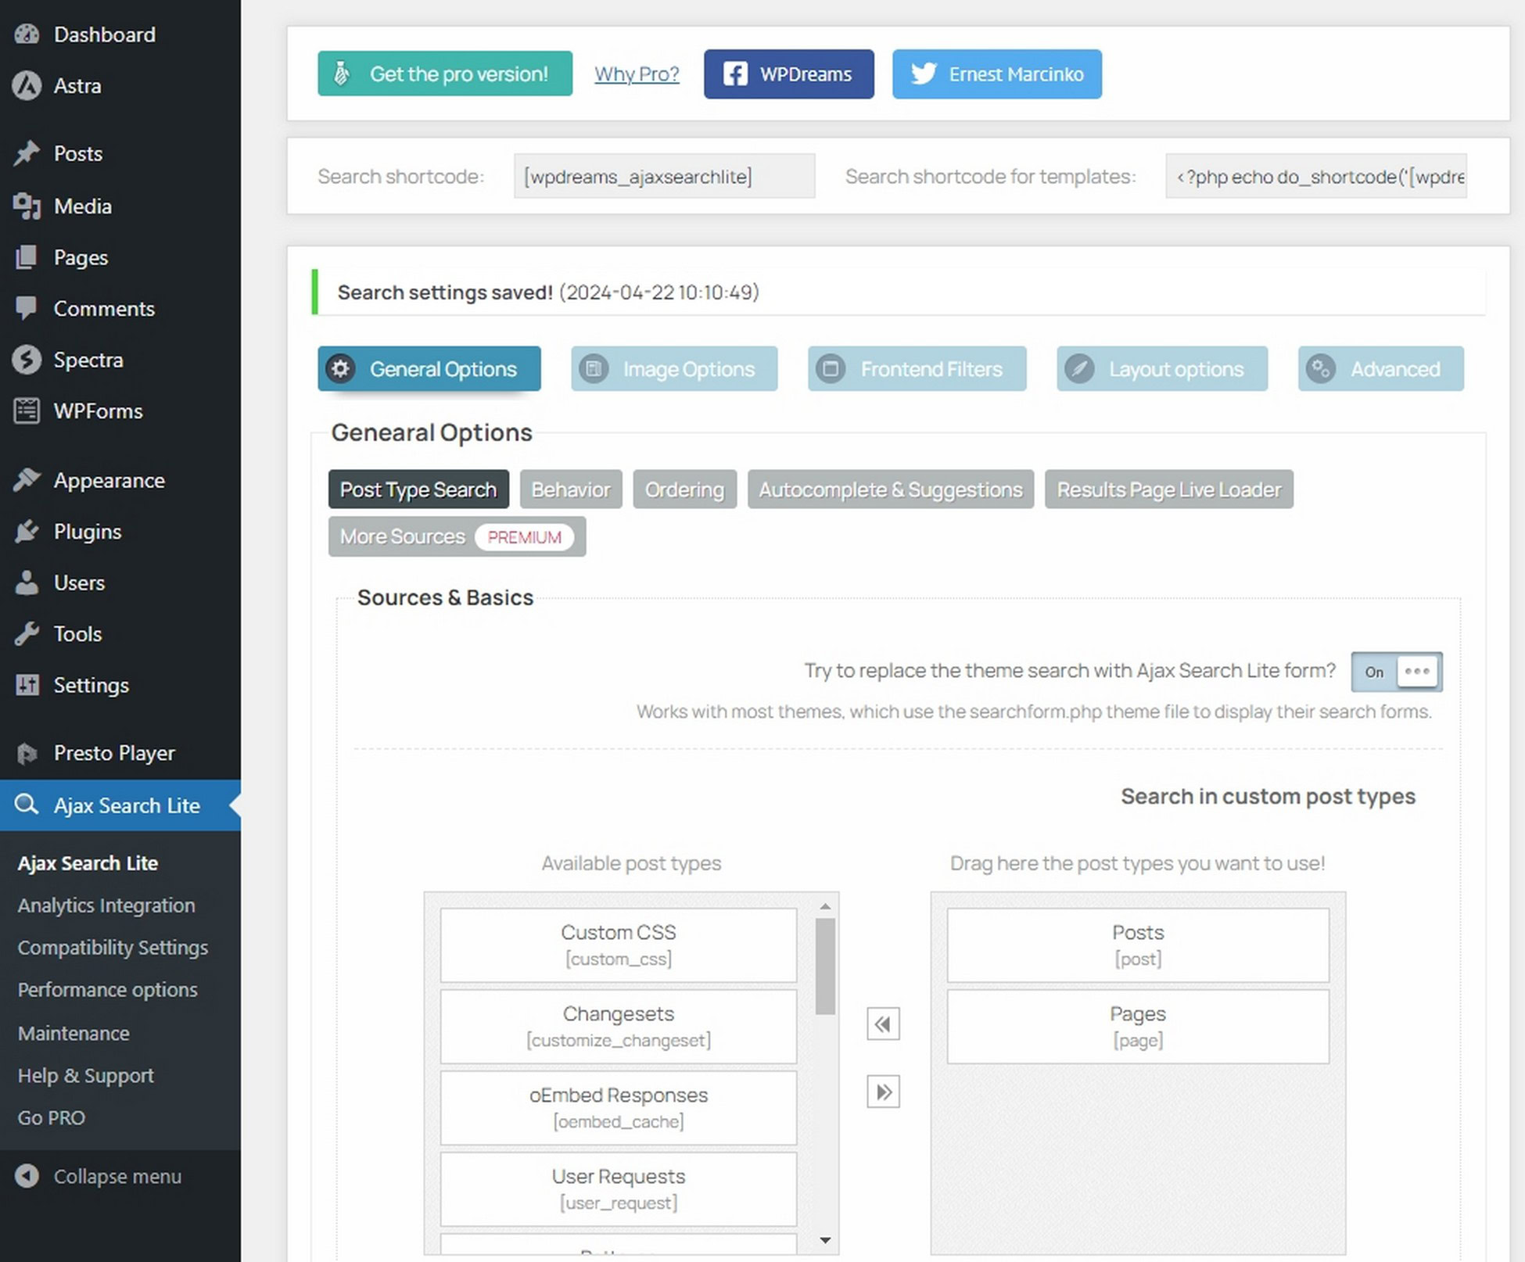Viewport: 1525px width, 1262px height.
Task: Open the Image Options tab
Action: (x=674, y=368)
